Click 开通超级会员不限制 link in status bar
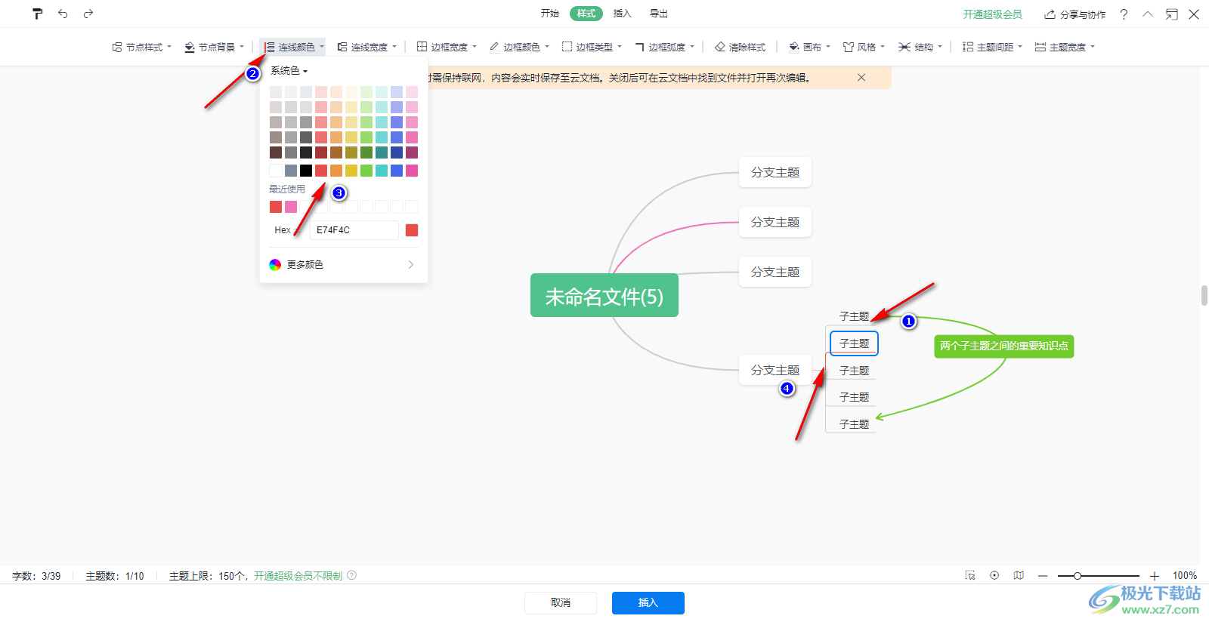The width and height of the screenshot is (1209, 622). click(x=298, y=576)
